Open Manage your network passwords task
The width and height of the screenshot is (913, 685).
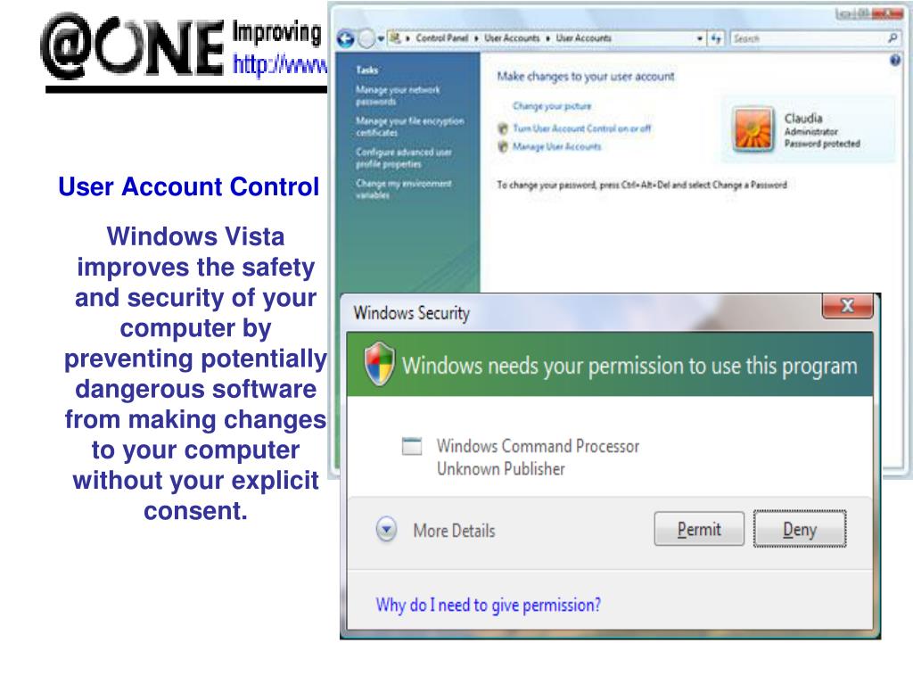398,95
